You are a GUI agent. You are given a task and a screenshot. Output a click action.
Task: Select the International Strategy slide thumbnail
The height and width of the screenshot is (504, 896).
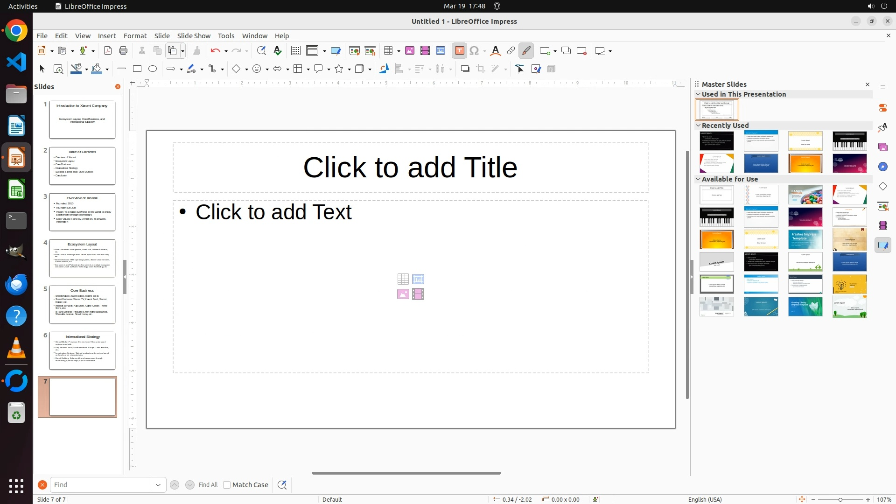82,350
